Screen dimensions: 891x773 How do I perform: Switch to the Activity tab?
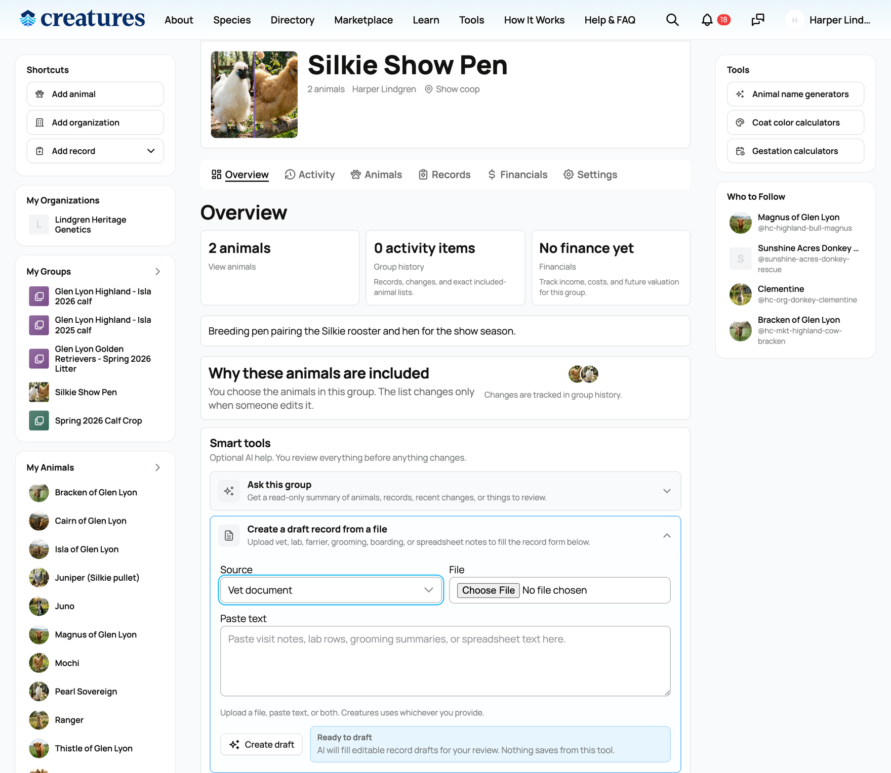(x=310, y=175)
